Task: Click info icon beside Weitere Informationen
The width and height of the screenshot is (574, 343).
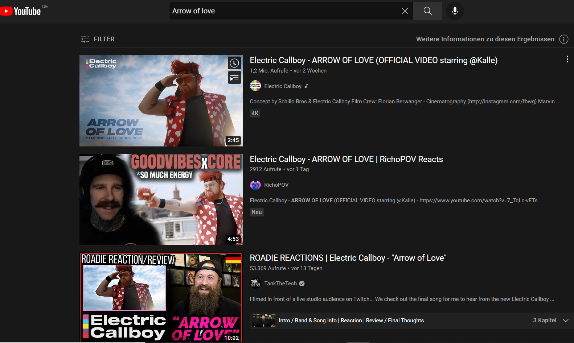Action: point(563,39)
